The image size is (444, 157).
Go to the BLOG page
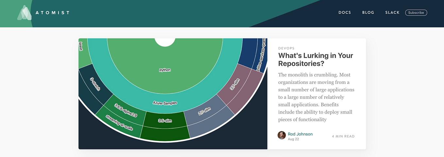(368, 12)
